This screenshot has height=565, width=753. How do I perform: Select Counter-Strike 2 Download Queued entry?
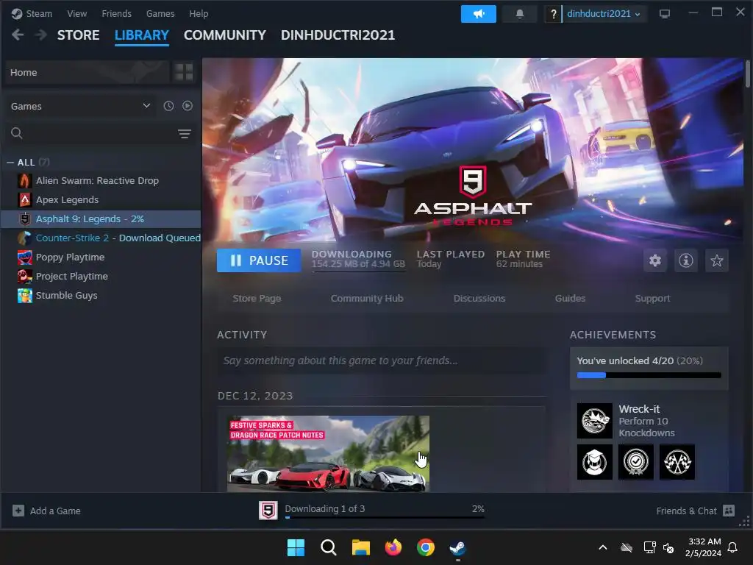tap(101, 238)
